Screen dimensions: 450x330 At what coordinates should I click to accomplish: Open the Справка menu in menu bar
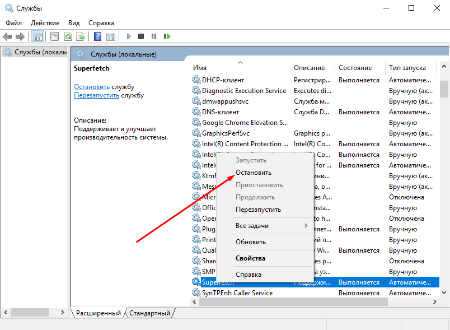point(101,23)
